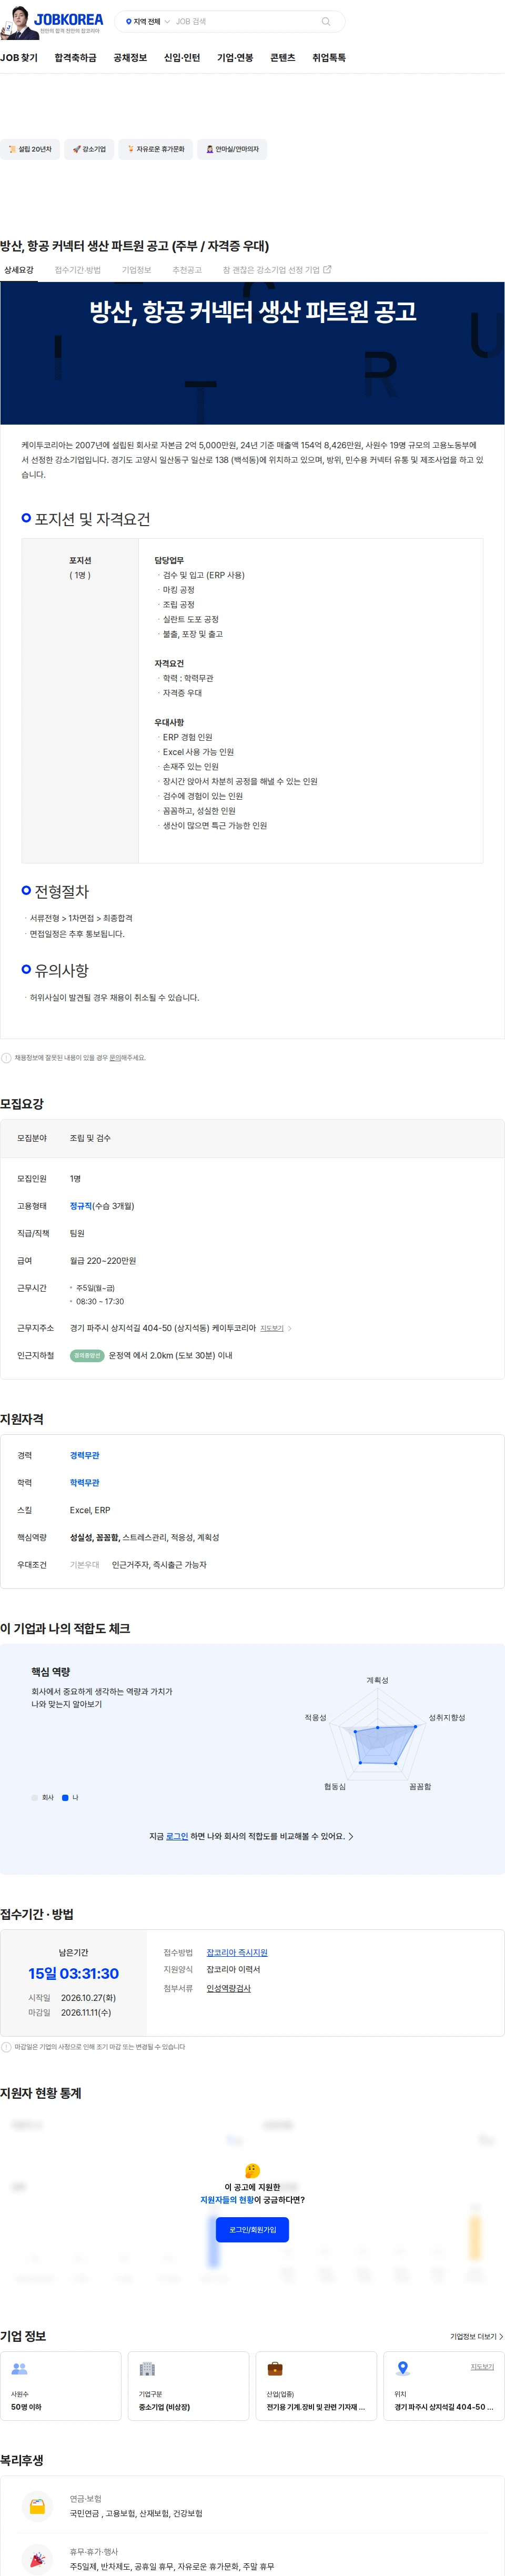Click the 휴무·휴가·행사 party icon
Screen dimensions: 505x2576
(x=37, y=2559)
